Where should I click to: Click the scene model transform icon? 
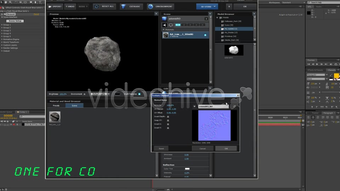[x=165, y=25]
